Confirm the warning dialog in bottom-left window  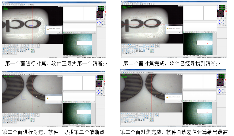tap(59, 102)
